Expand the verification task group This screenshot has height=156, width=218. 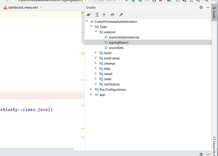tap(96, 84)
